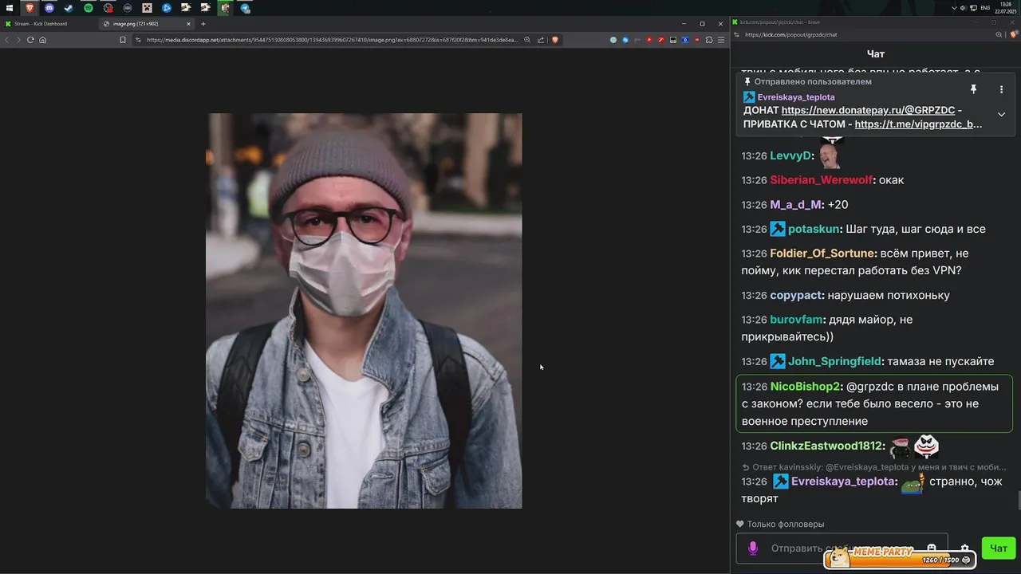This screenshot has width=1021, height=574.
Task: Switch to the Stream - Kick Dashboard tab
Action: point(48,24)
